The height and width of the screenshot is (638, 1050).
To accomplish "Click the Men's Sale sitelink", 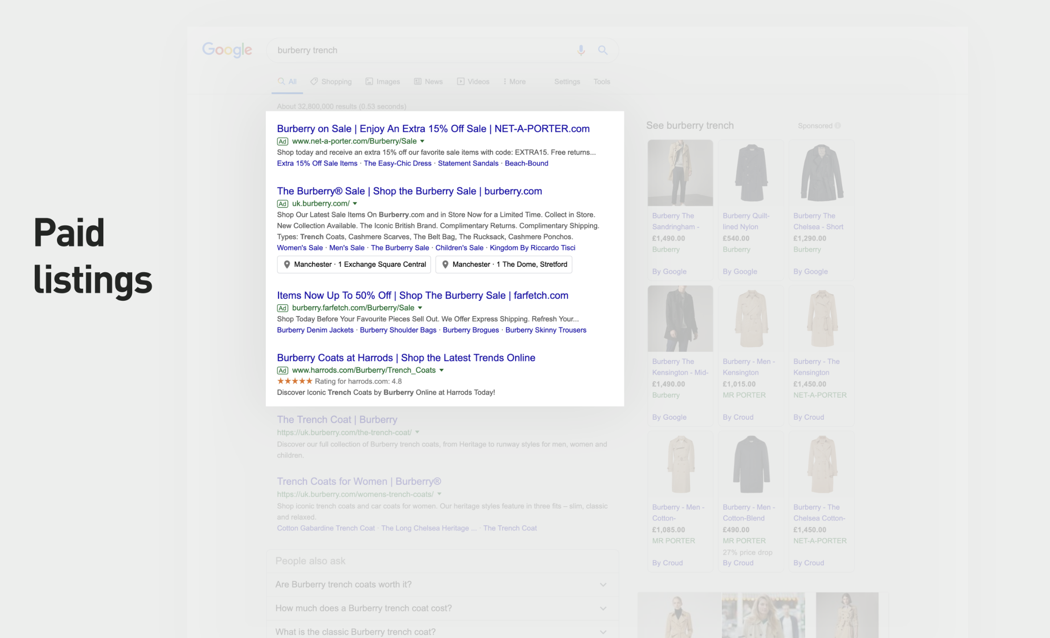I will point(347,248).
